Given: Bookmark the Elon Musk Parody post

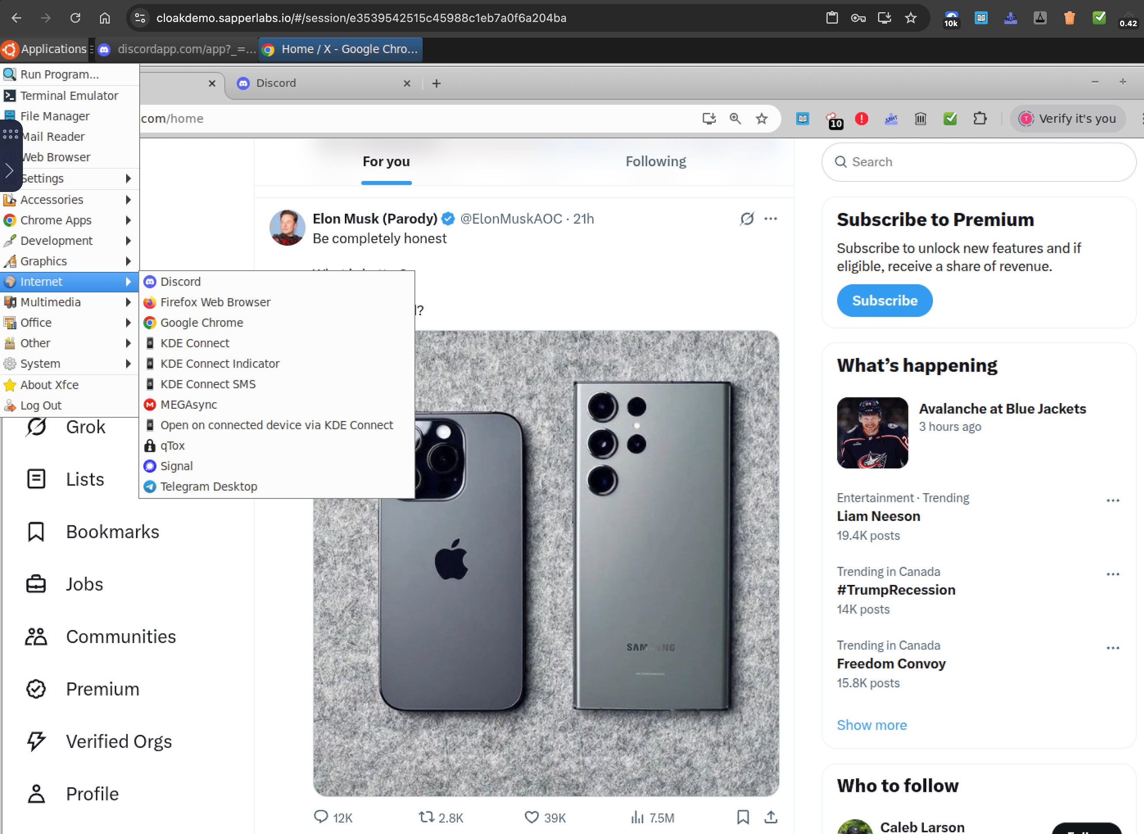Looking at the screenshot, I should pyautogui.click(x=743, y=817).
